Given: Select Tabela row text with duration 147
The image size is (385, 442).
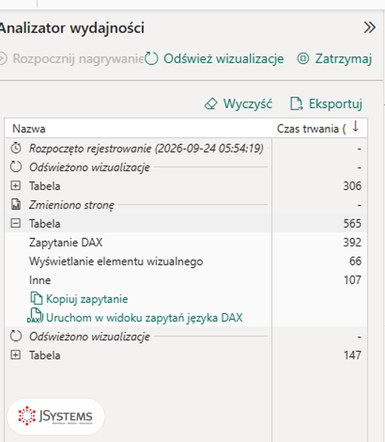Looking at the screenshot, I should 45,355.
